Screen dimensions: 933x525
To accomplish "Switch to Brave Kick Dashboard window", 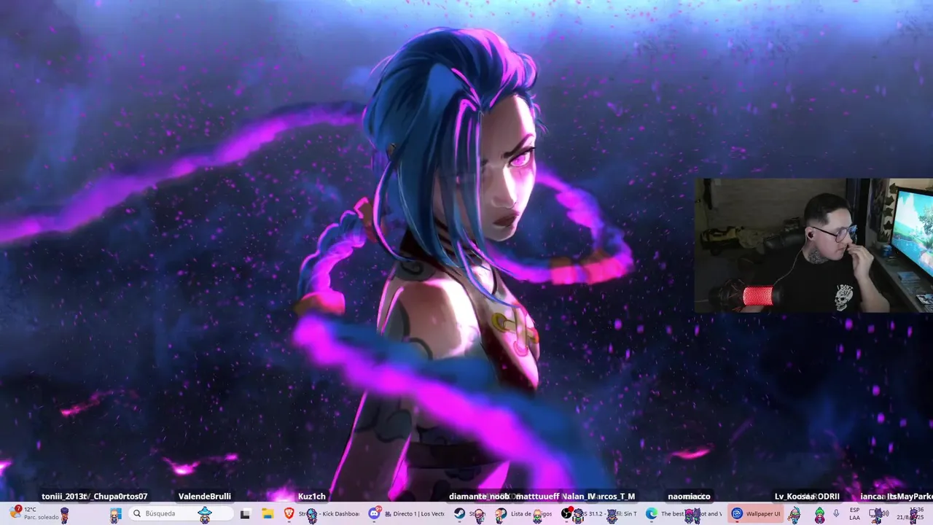I will point(322,513).
